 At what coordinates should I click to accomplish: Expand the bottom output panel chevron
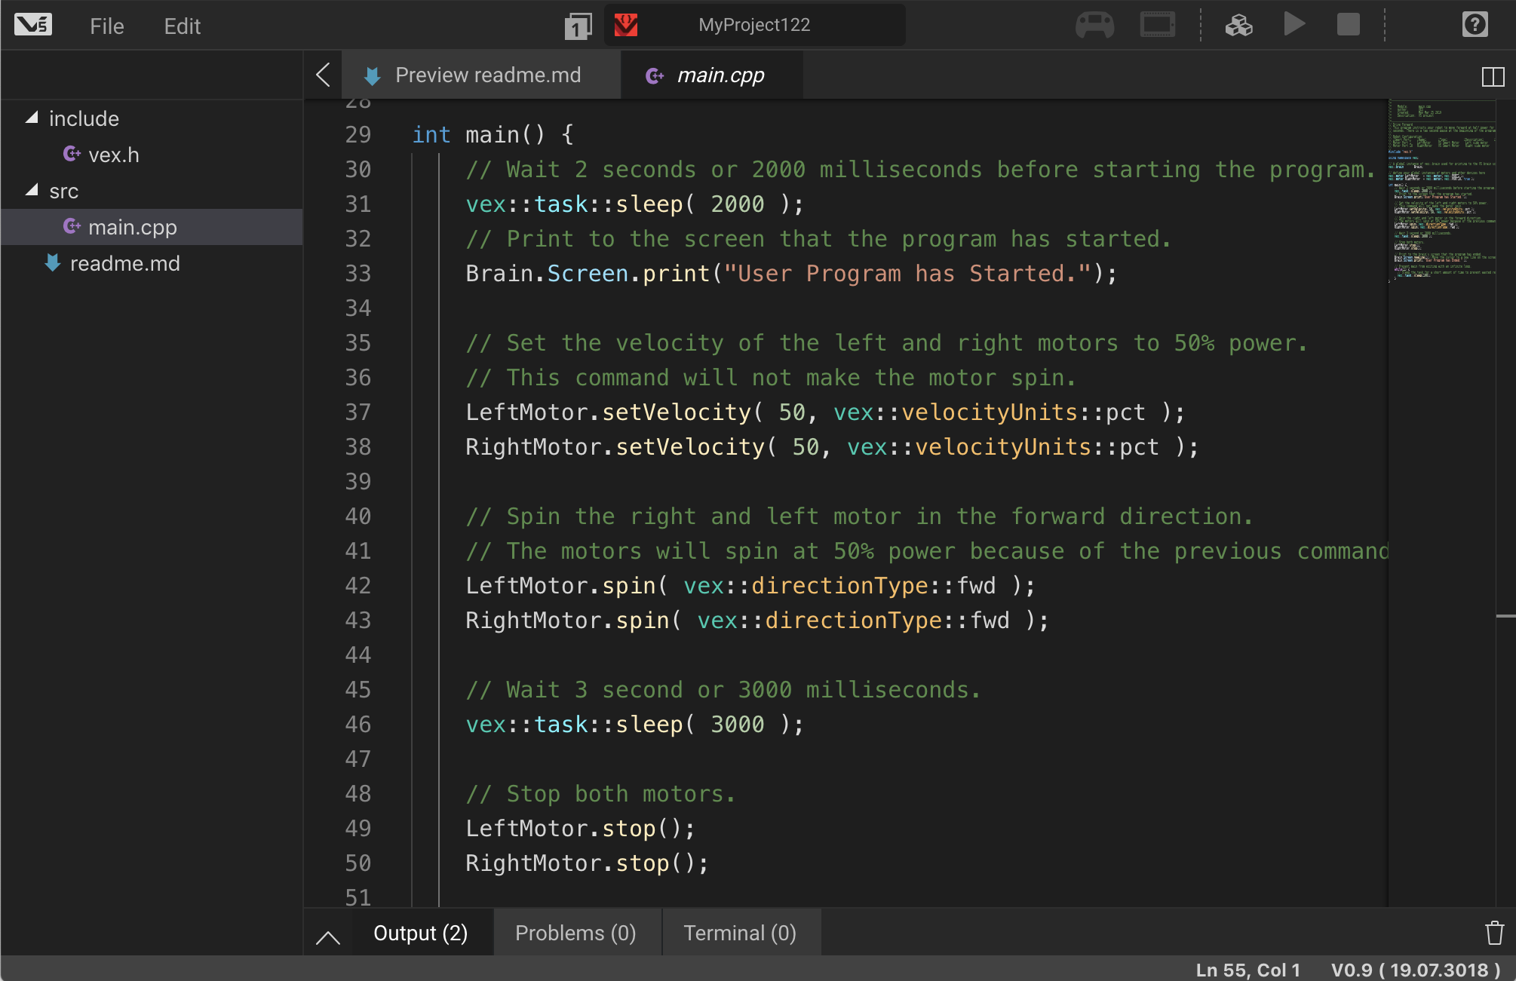328,937
